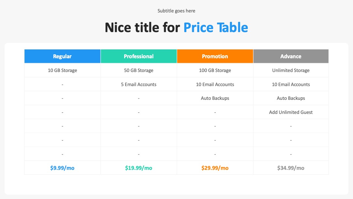Click 'Auto Backups' in Advance column
The height and width of the screenshot is (199, 353).
[291, 98]
